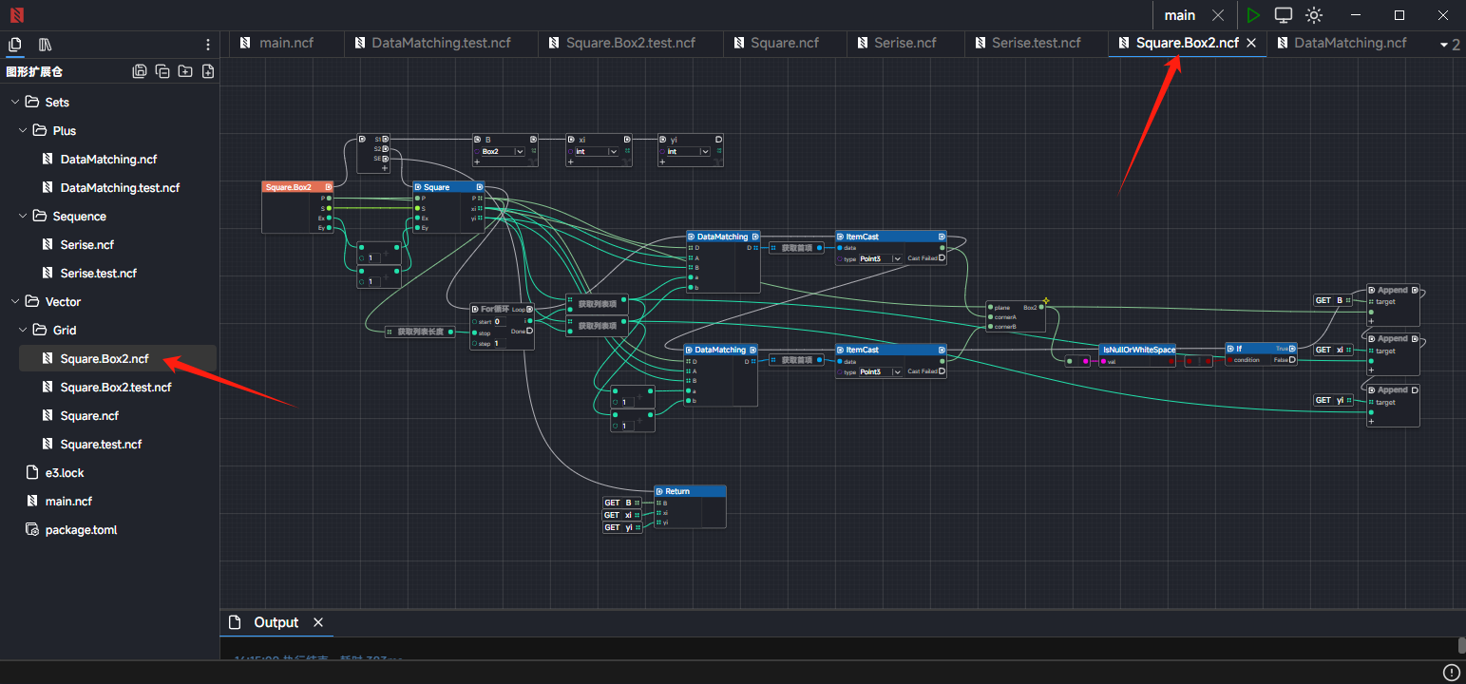Close the Square.Box2.ncf tab
This screenshot has width=1466, height=684.
coord(1251,43)
